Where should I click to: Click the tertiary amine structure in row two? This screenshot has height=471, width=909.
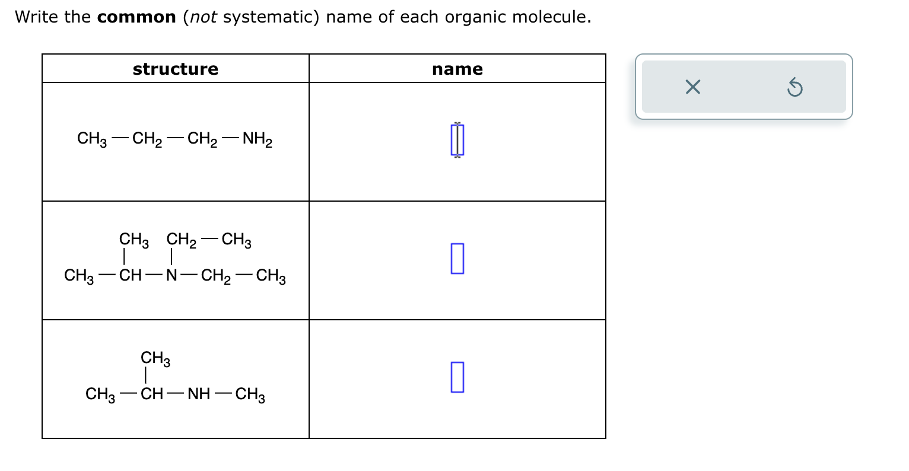coord(174,257)
